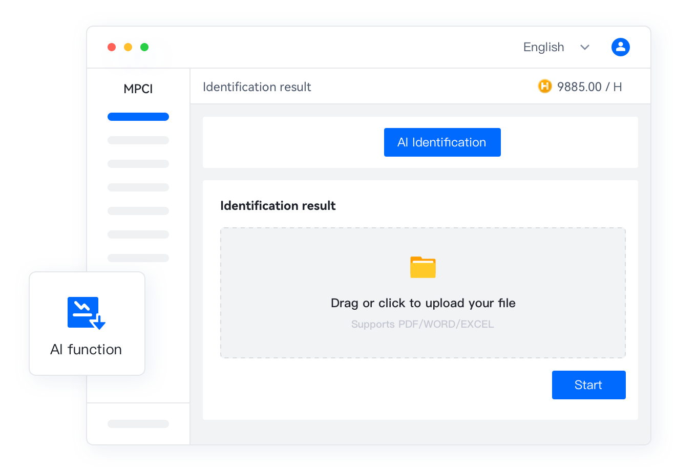Open the English language selector

(x=543, y=47)
